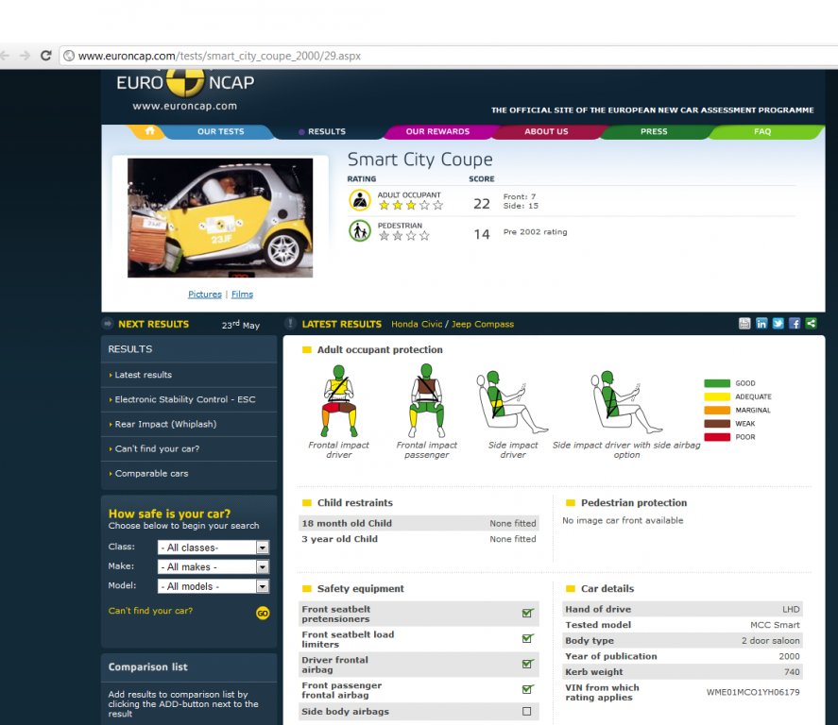The image size is (838, 725).
Task: Click the adult occupant rating icon
Action: [x=360, y=200]
